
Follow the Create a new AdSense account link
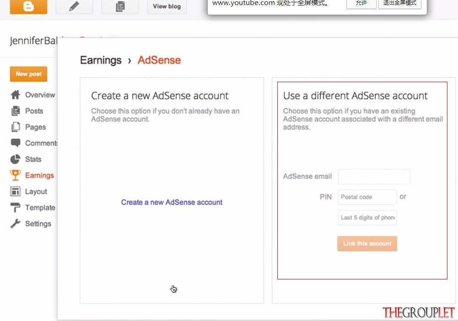(172, 202)
